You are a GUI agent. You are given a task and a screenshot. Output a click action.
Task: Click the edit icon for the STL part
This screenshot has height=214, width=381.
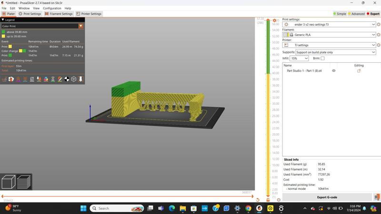(359, 71)
